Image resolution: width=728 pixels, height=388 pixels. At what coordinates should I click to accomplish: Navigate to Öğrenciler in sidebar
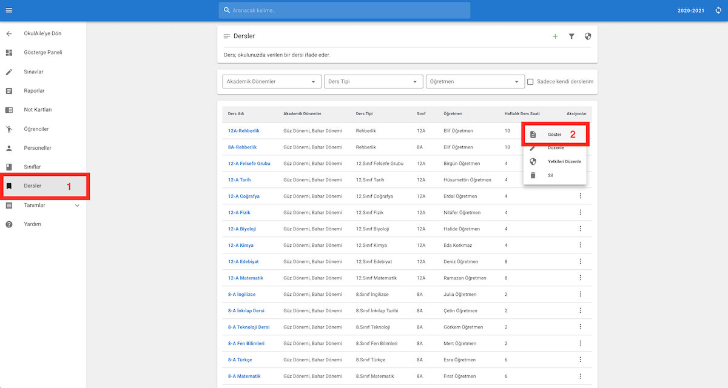pyautogui.click(x=43, y=129)
